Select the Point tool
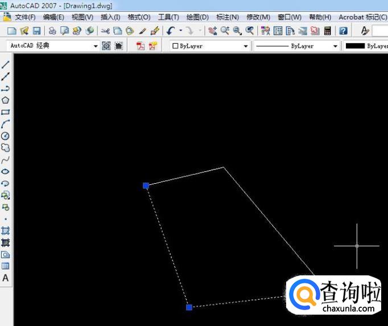Screen dimensions: 388x326 click(6, 219)
